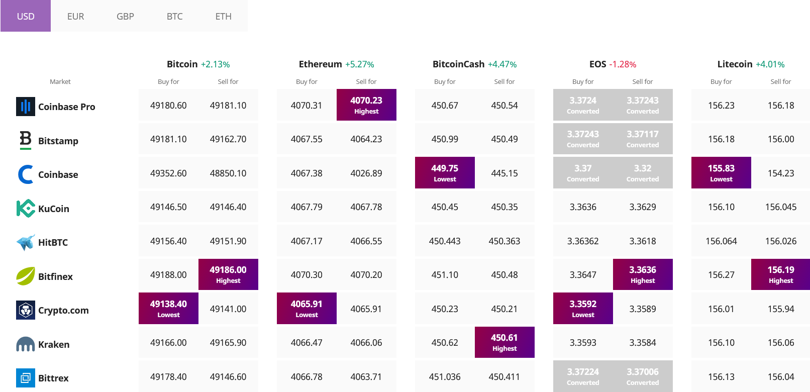Click the BitcoinCash column heading
This screenshot has width=810, height=392.
(x=458, y=64)
